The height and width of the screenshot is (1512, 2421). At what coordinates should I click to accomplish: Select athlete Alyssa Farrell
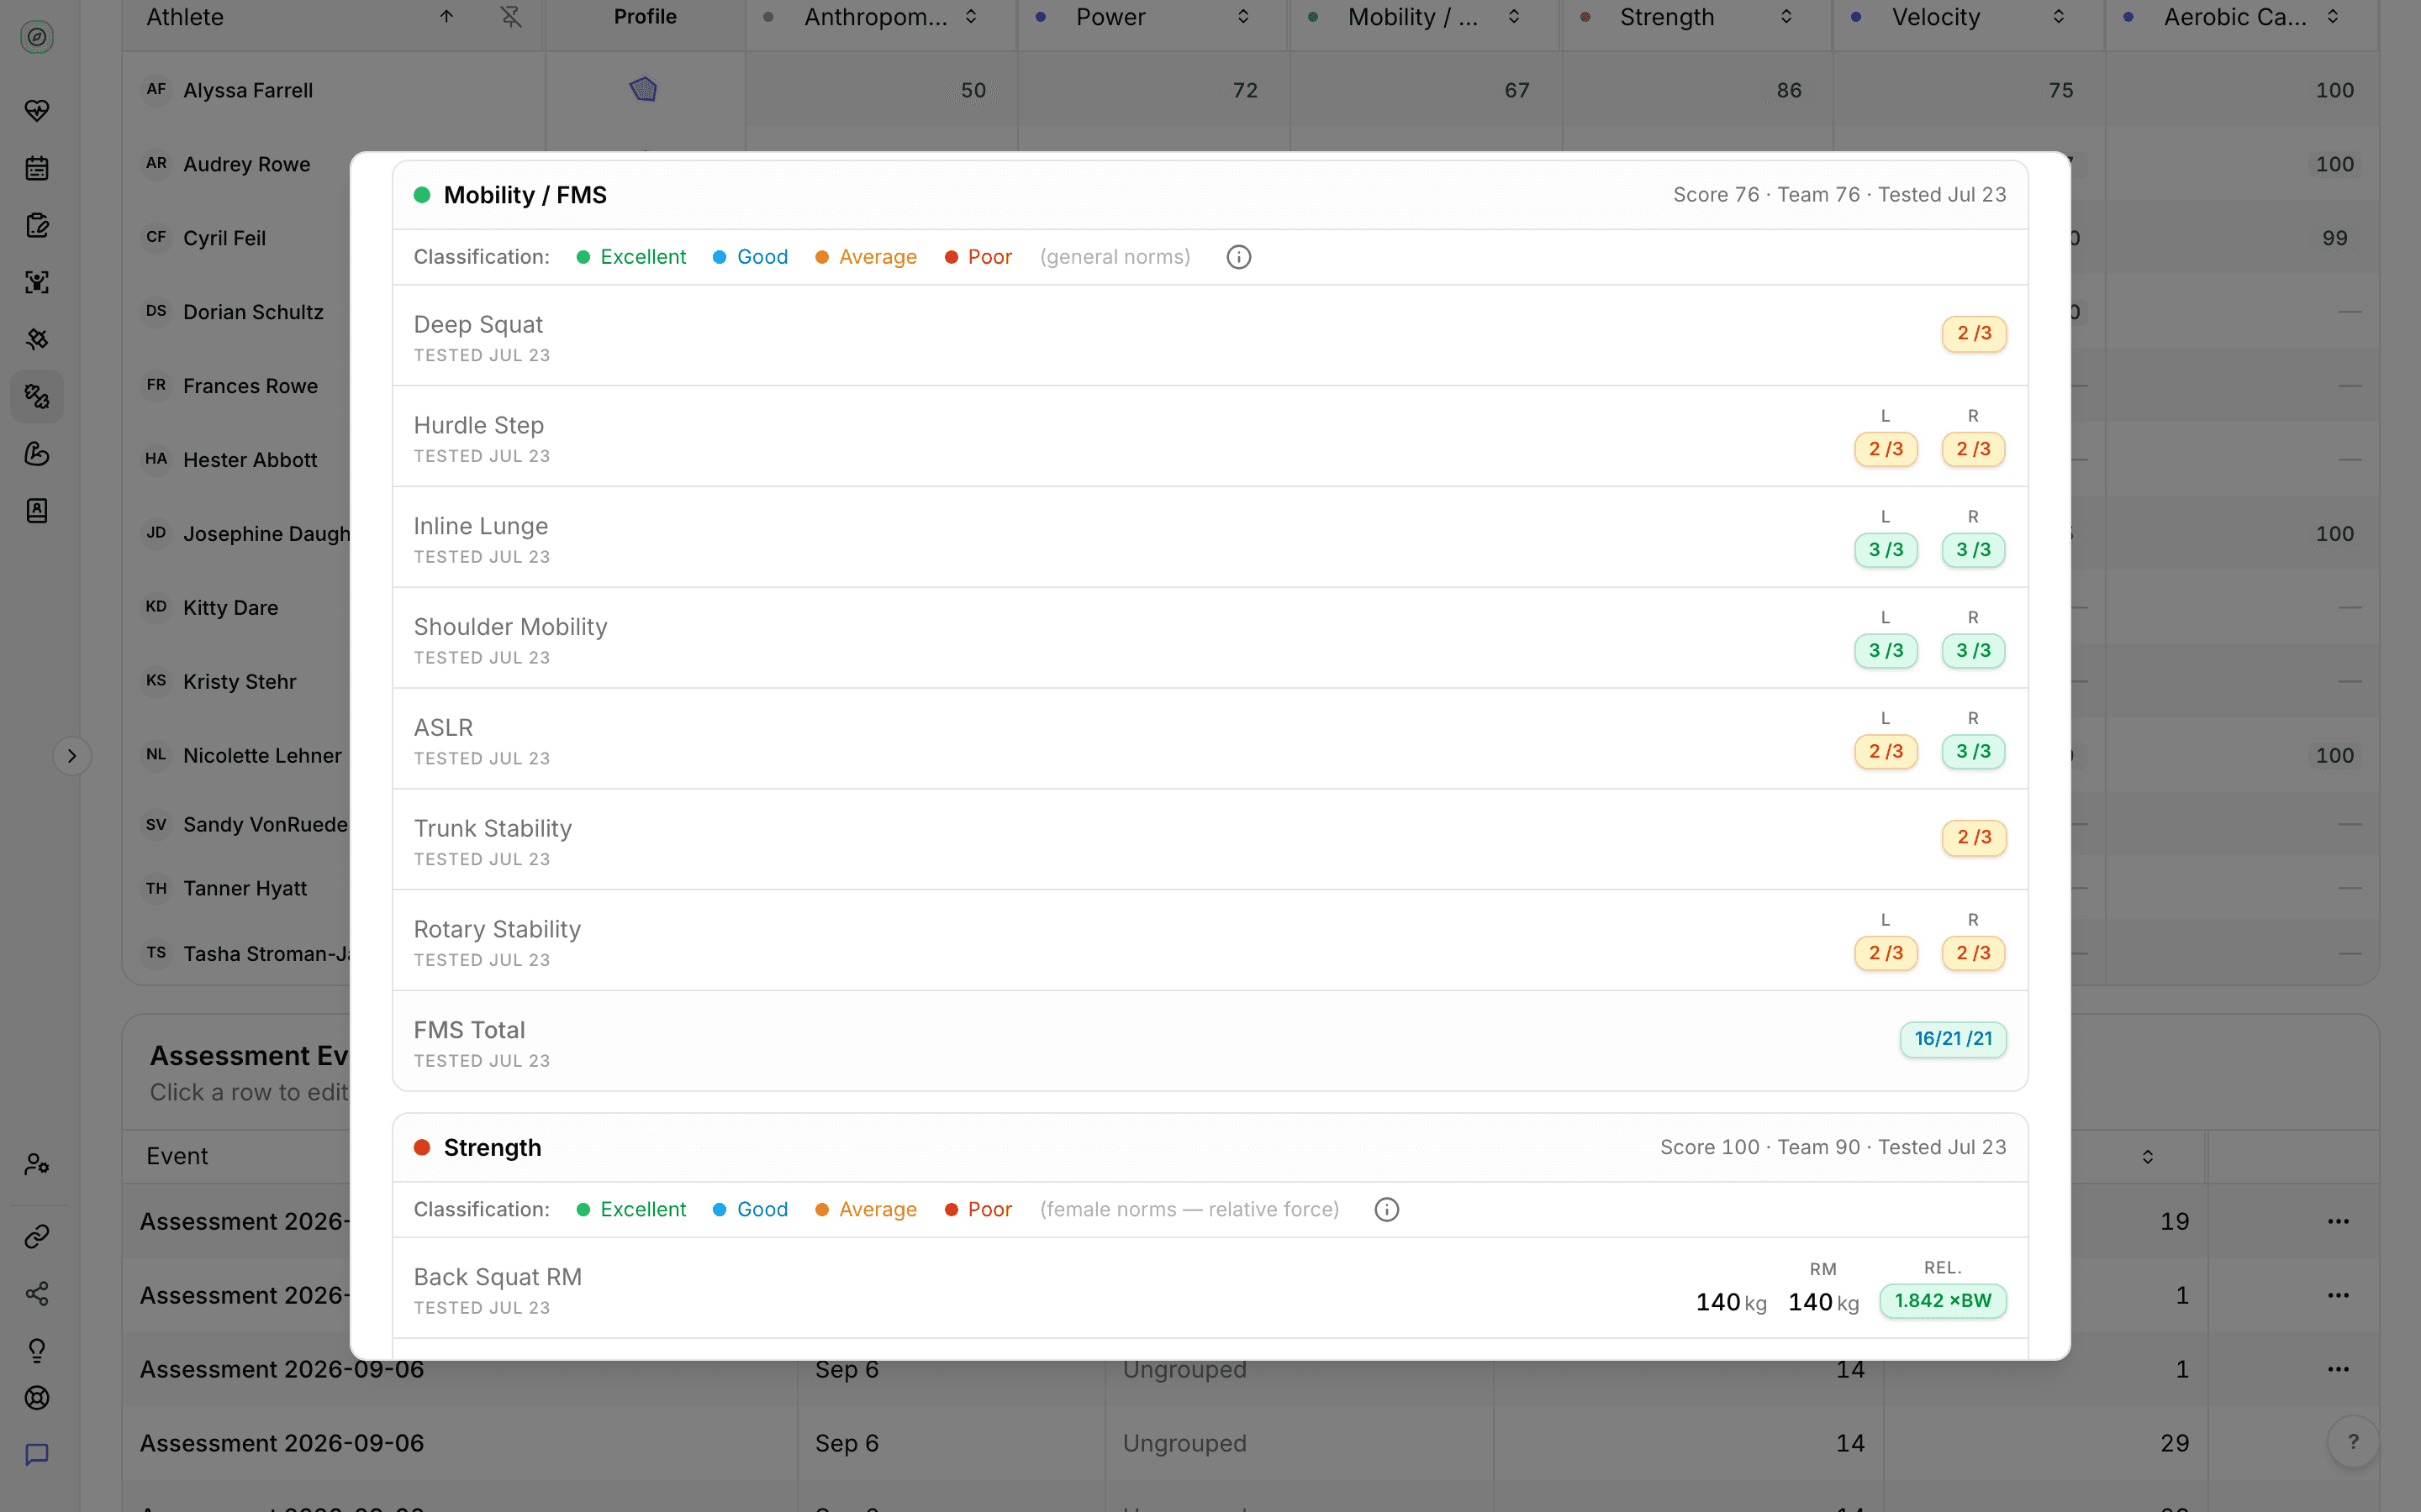[x=248, y=90]
